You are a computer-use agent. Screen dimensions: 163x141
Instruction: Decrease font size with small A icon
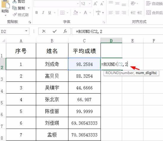click(x=102, y=4)
